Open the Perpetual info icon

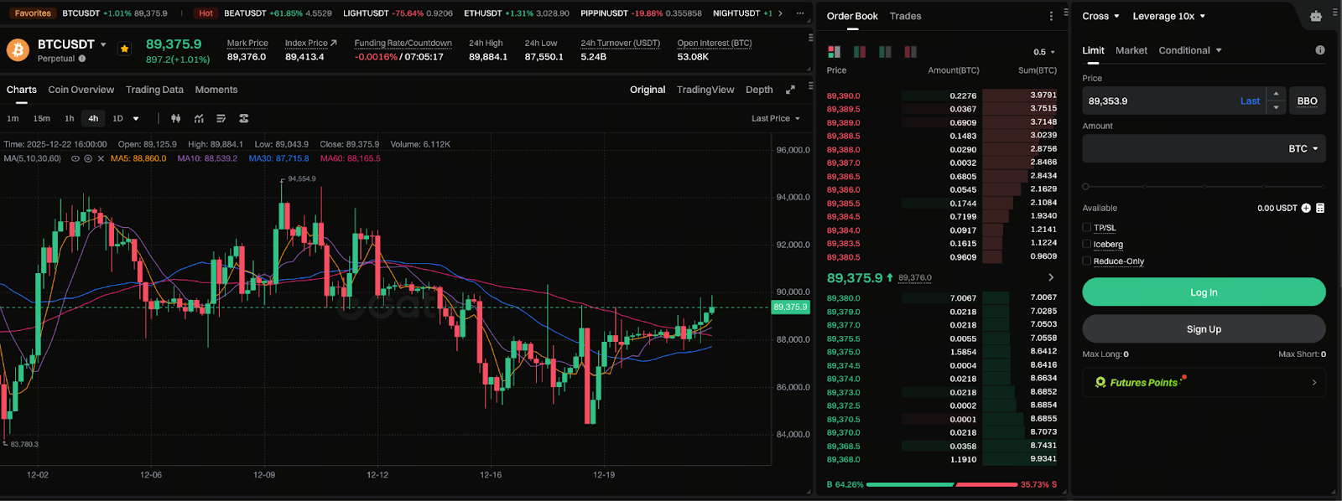82,59
